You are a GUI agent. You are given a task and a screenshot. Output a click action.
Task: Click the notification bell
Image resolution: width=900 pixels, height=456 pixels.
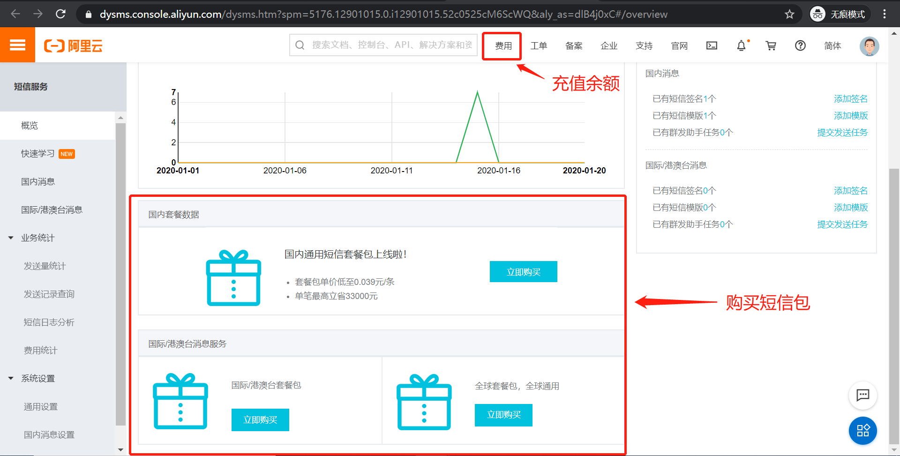point(741,45)
